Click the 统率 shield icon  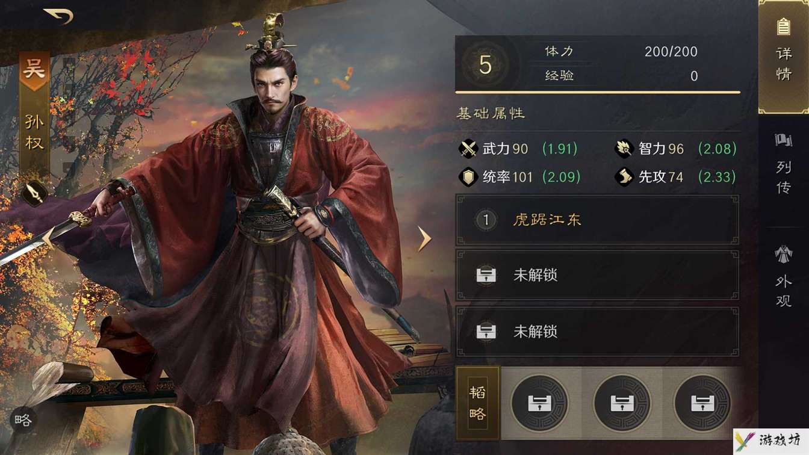click(468, 177)
